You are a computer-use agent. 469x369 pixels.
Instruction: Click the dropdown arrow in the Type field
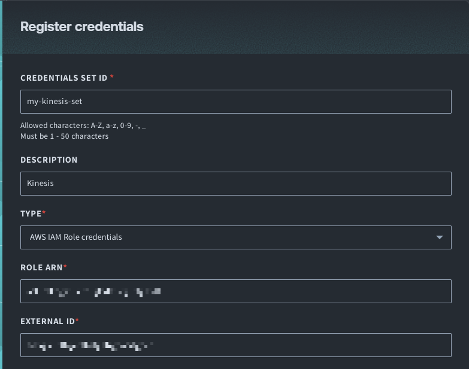pos(440,237)
